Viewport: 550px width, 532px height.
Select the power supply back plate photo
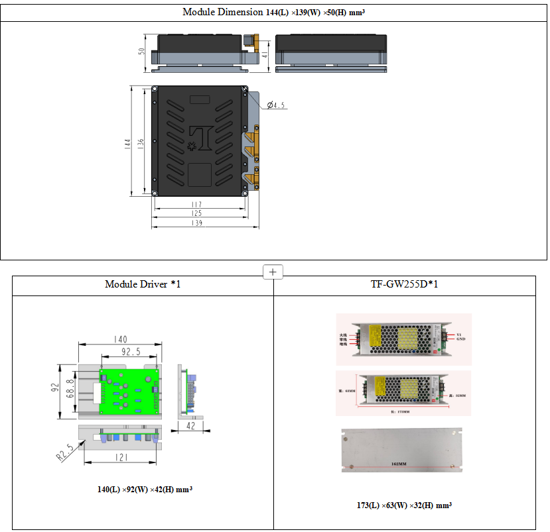pyautogui.click(x=402, y=450)
